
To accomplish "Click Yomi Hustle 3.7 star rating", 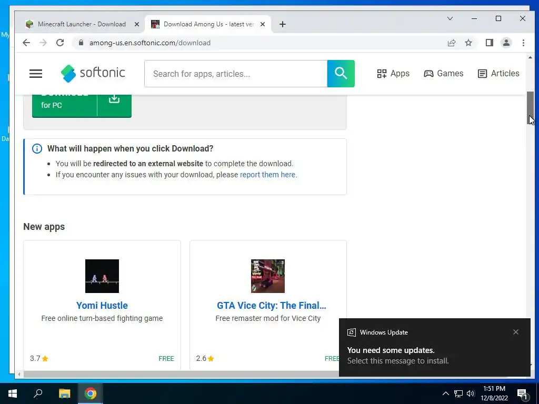I will [x=39, y=358].
